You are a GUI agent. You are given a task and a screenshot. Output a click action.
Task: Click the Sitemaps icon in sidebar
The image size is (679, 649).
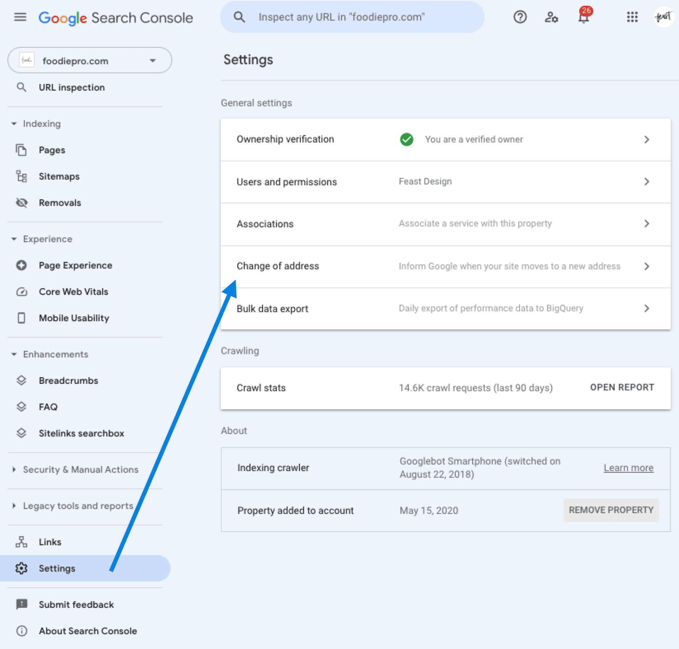point(21,176)
